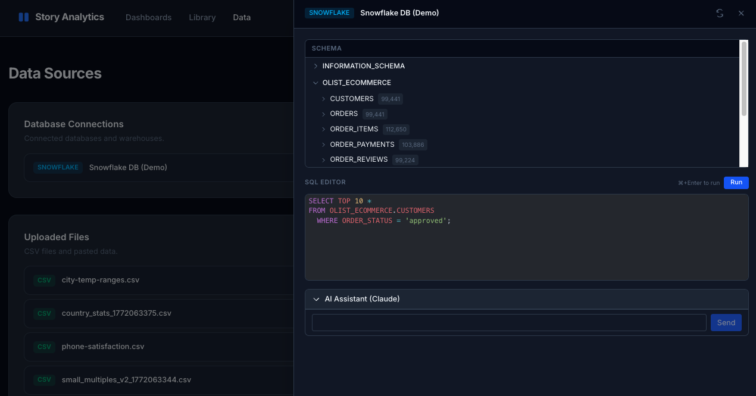Click the Uploaded Files heading
Image resolution: width=756 pixels, height=396 pixels.
[x=57, y=237]
